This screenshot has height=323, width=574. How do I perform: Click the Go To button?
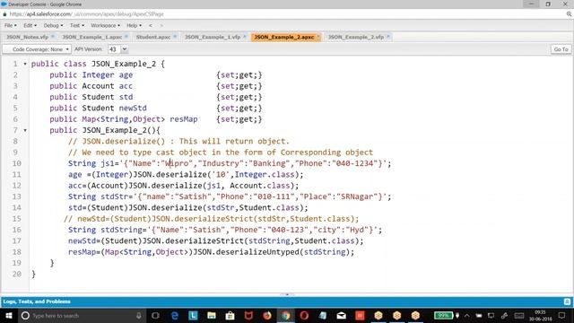561,49
